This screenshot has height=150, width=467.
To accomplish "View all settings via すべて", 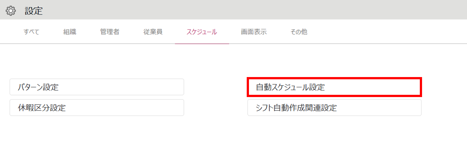I will (x=32, y=32).
